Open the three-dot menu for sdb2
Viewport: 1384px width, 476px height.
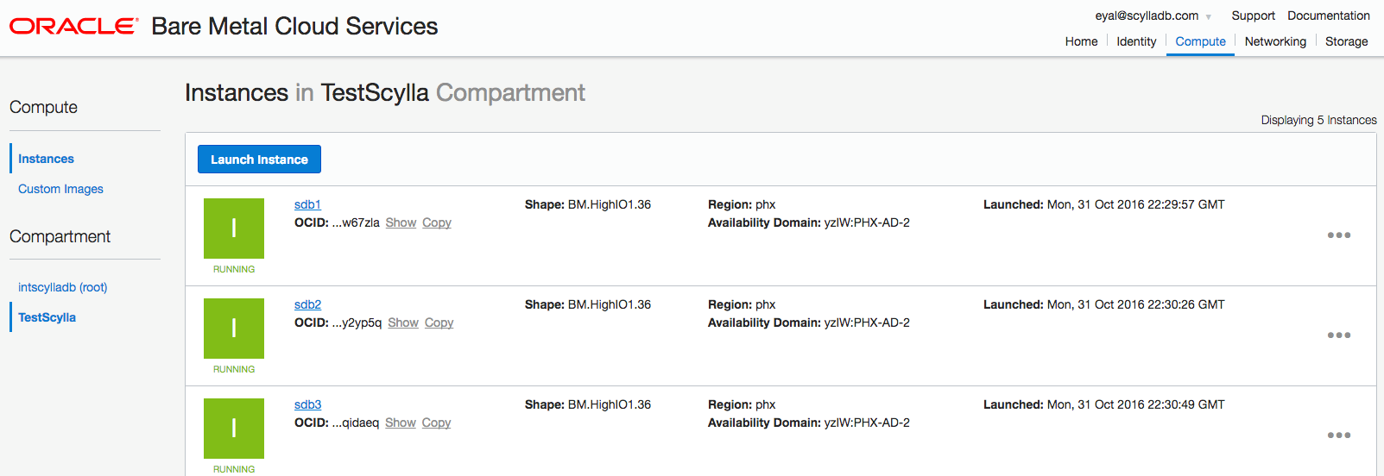point(1339,335)
